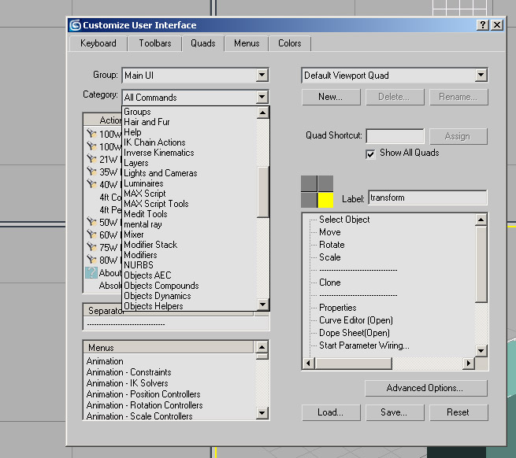Image resolution: width=516 pixels, height=458 pixels.
Task: Choose Groups in the category list
Action: 190,112
